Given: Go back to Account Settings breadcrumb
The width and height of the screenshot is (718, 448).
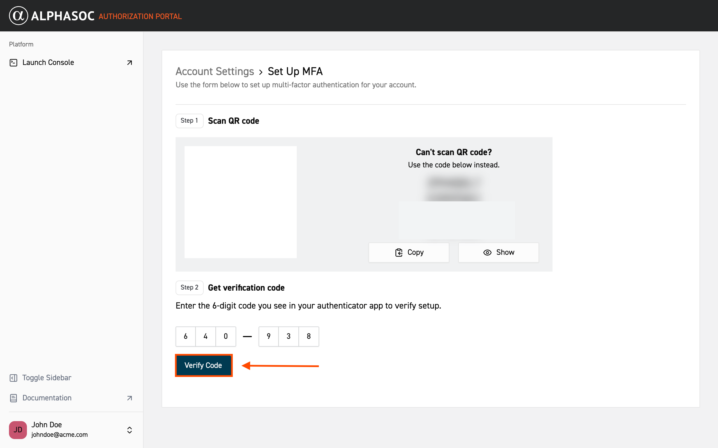Looking at the screenshot, I should pos(215,71).
